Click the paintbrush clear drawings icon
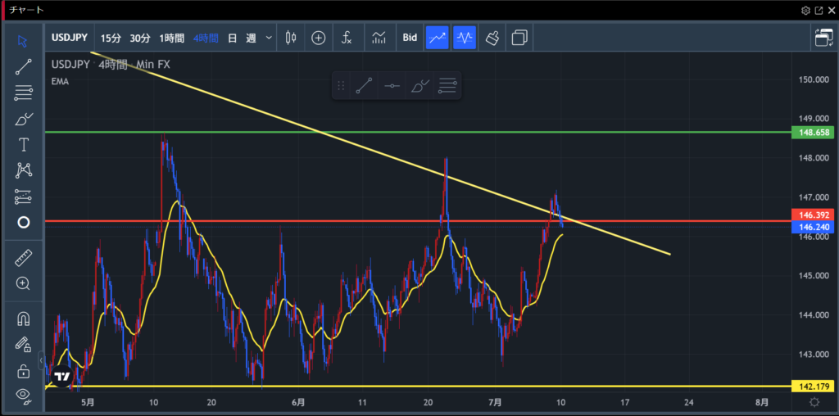Viewport: 839px width, 416px height. [x=492, y=38]
